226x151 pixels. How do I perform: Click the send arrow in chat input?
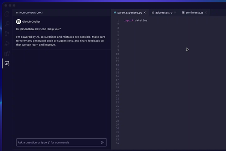coord(102,142)
